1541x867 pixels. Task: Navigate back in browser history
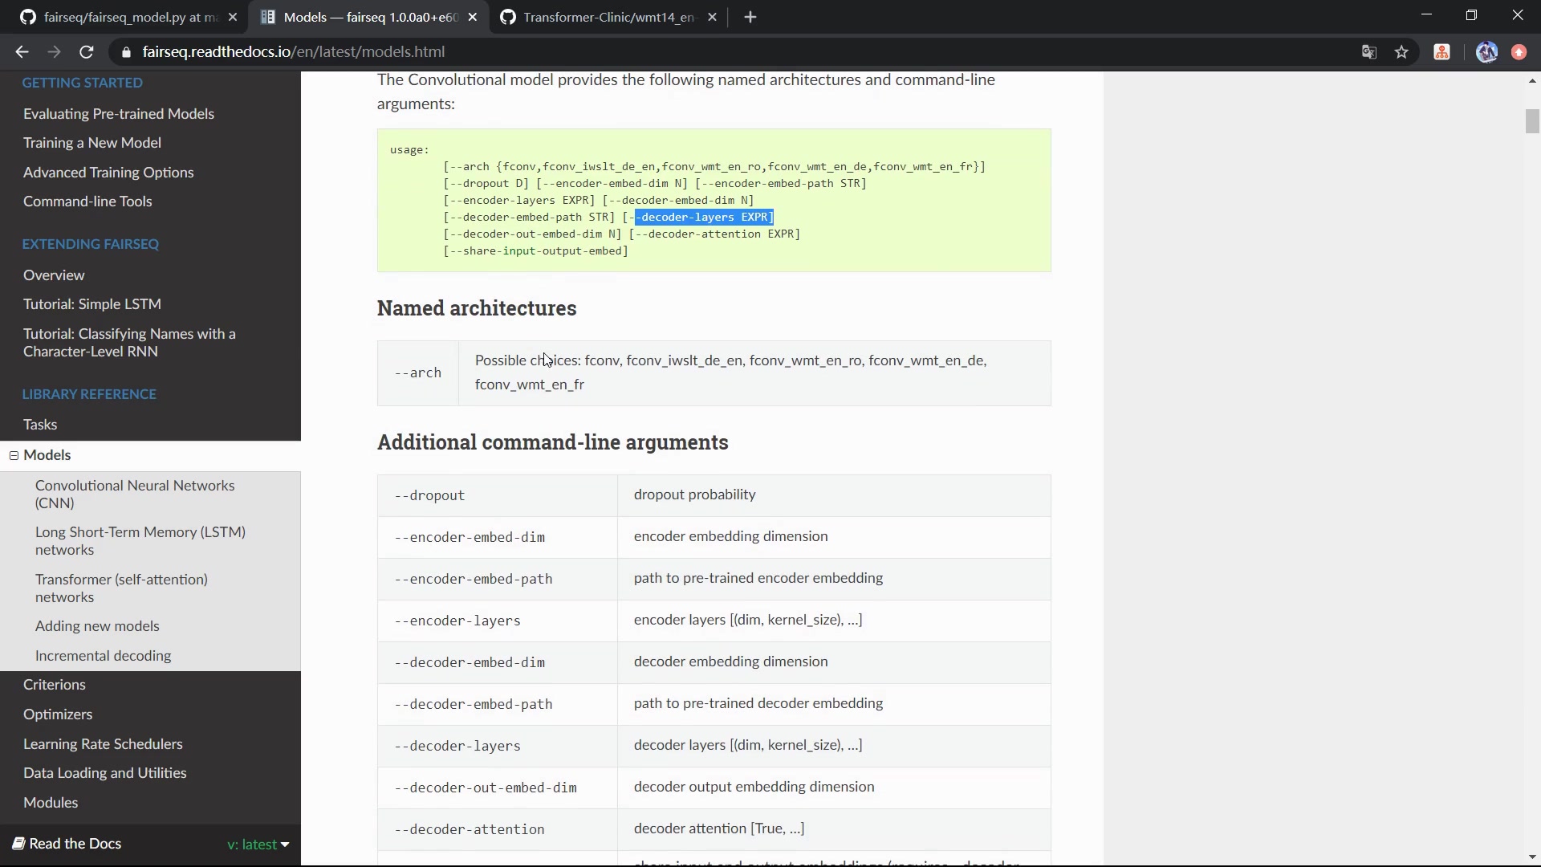[21, 51]
